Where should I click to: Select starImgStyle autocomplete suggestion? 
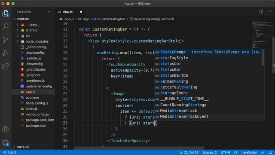pos(208,58)
